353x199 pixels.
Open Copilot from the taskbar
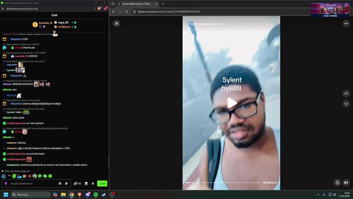tap(55, 195)
